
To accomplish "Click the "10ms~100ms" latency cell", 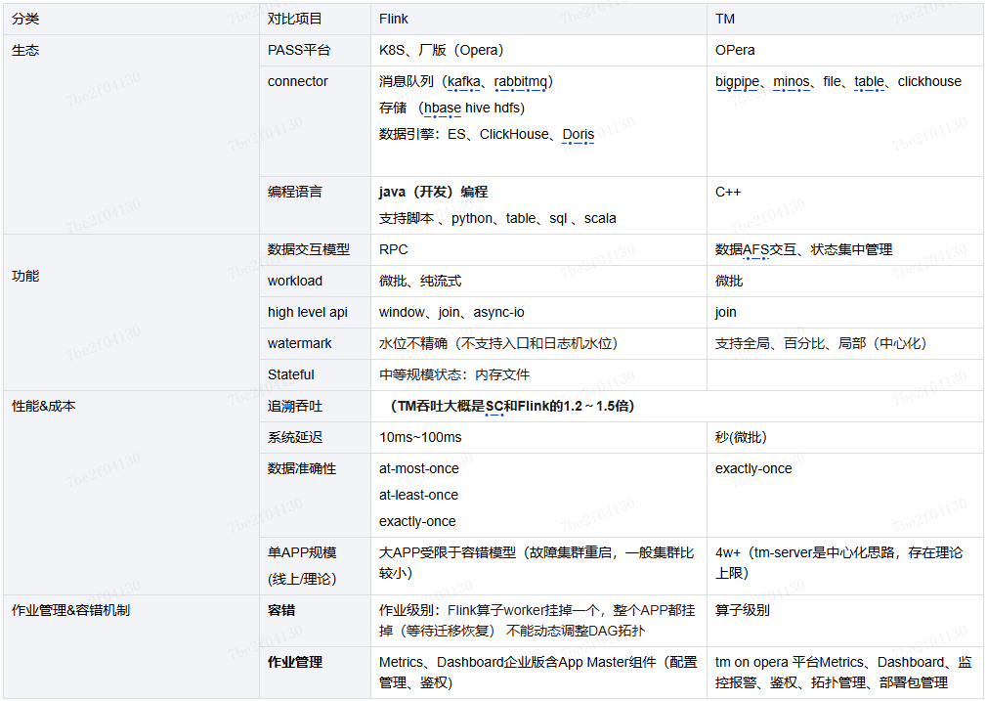I will [x=420, y=437].
